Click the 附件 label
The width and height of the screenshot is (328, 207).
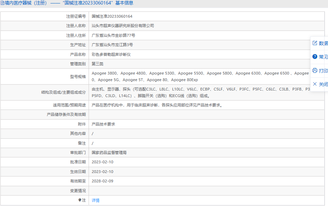(x=82, y=124)
